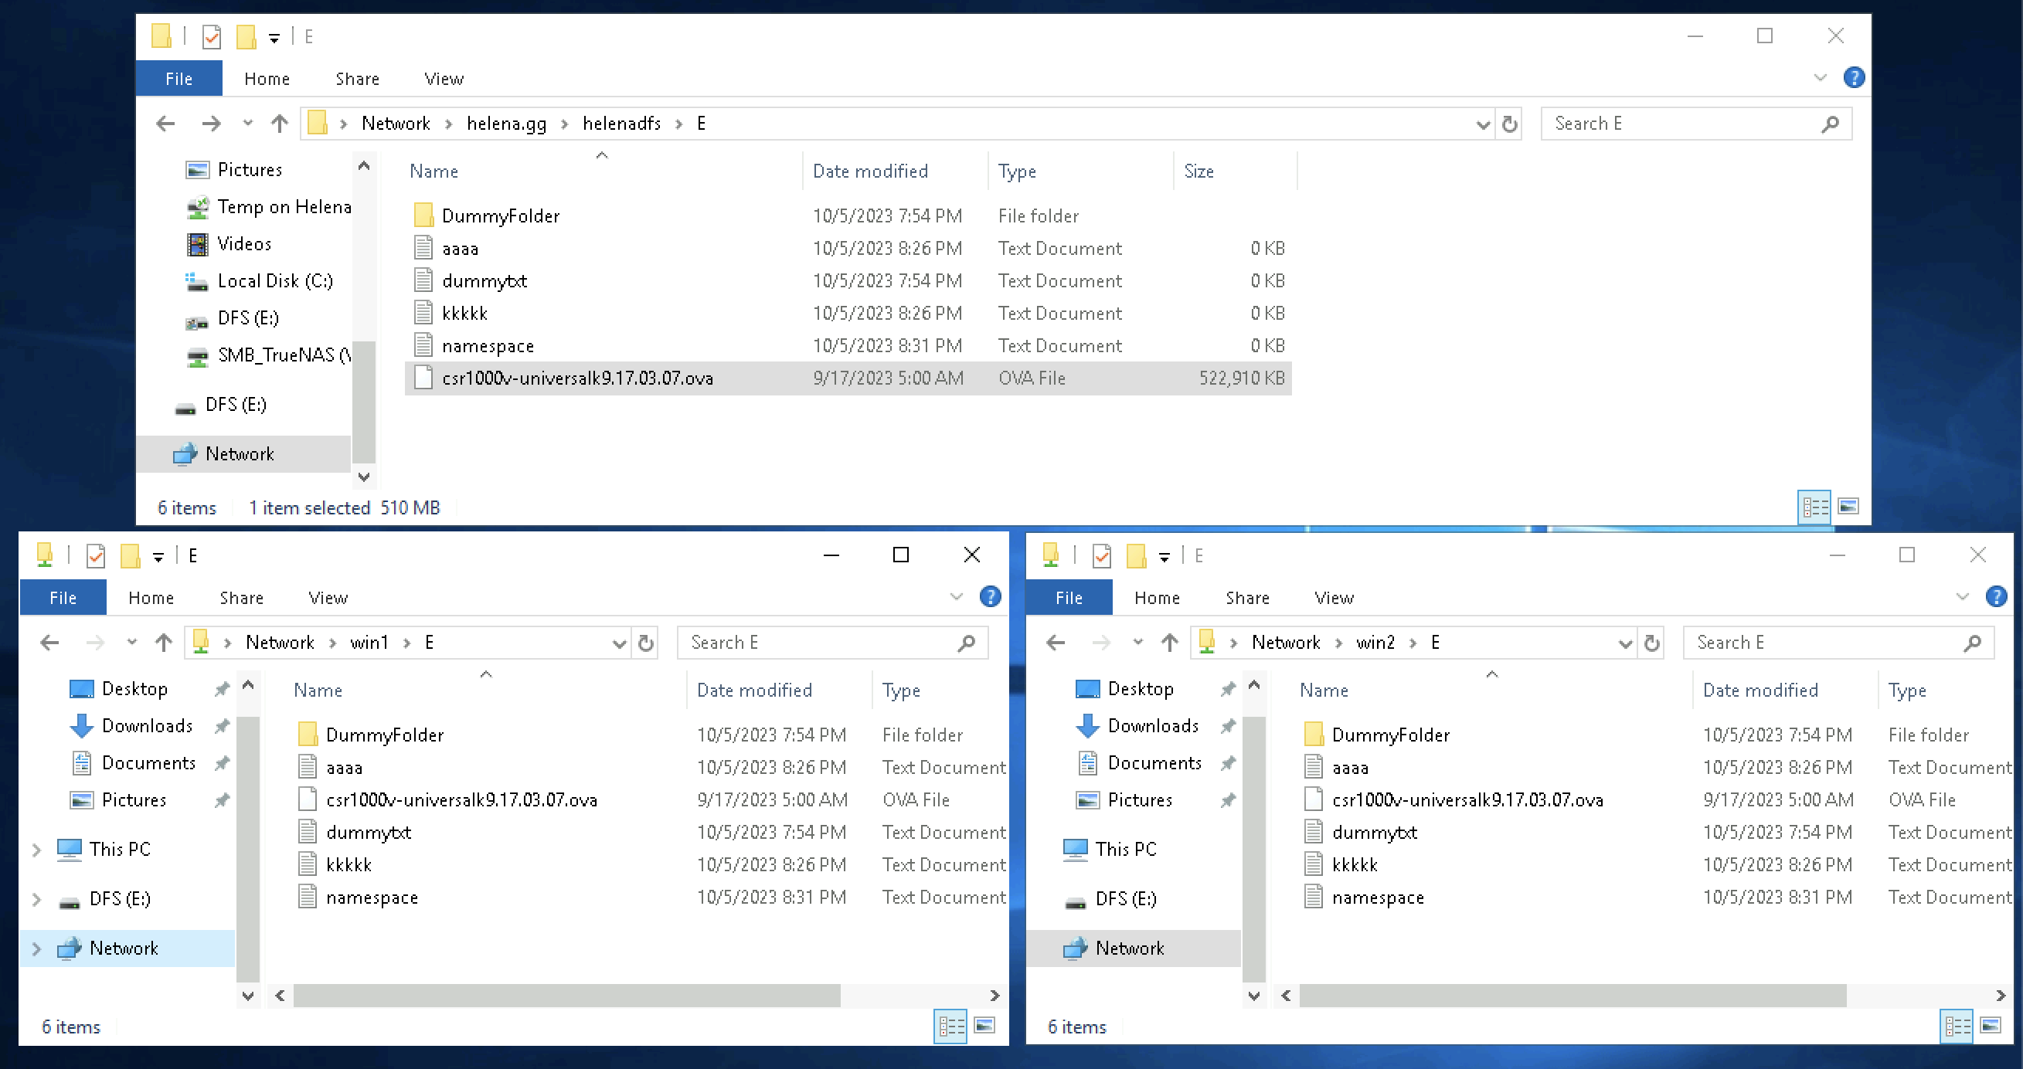
Task: Sort by Date modified column in win1 window
Action: point(754,690)
